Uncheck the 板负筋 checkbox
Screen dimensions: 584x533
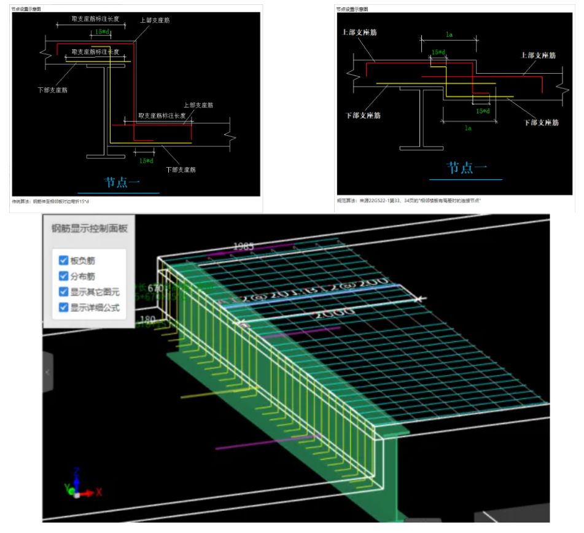coord(63,260)
